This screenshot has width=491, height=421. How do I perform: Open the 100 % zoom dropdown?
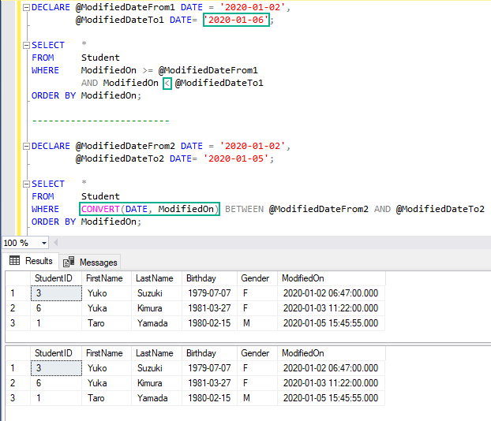[44, 243]
